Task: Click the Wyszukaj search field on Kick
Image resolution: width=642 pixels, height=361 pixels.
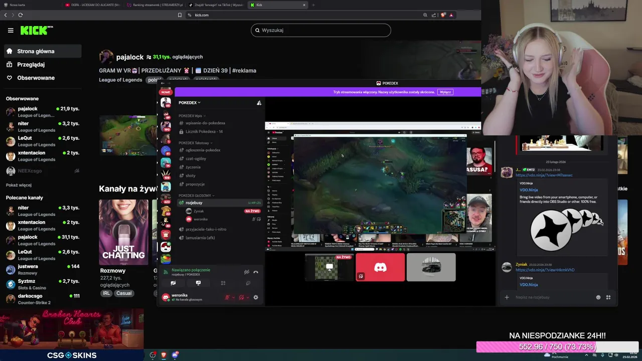Action: tap(320, 30)
